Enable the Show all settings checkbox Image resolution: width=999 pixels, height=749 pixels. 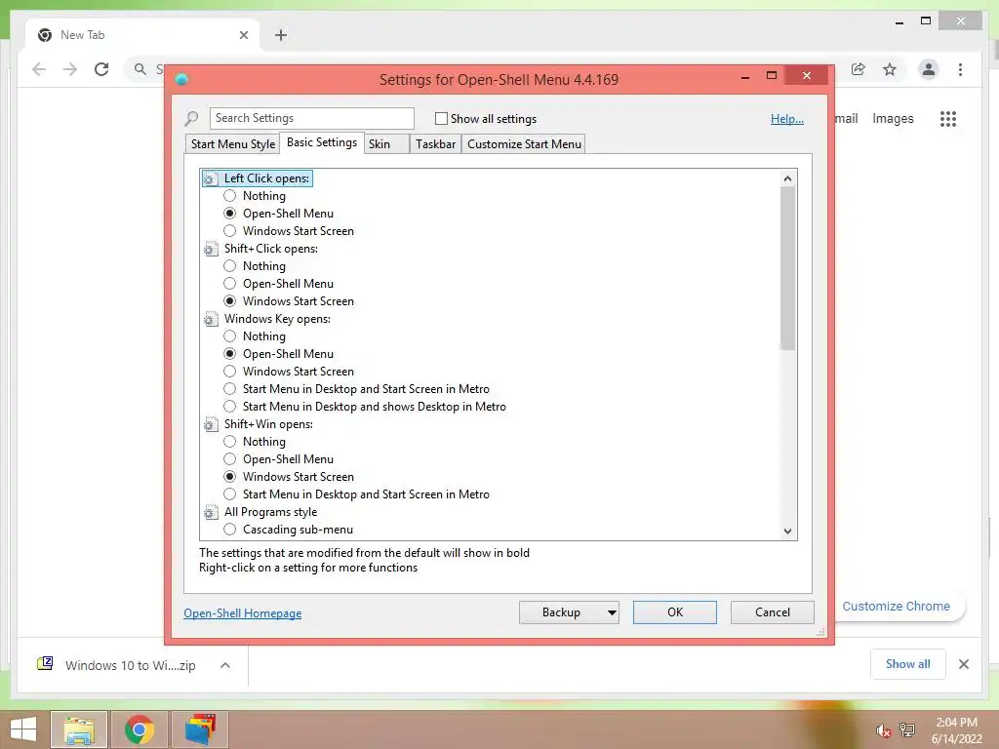[441, 118]
